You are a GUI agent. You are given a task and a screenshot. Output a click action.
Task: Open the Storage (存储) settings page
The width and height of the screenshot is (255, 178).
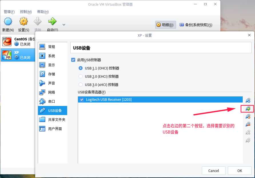click(x=53, y=74)
